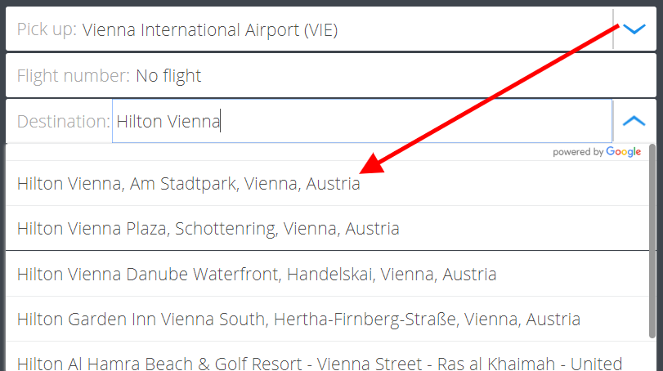Pick Hilton Vienna Danube Waterfront suggestion
Screen dimensions: 663x371
click(327, 274)
